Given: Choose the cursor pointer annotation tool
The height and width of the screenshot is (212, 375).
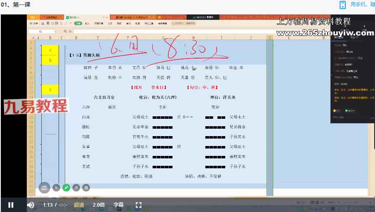Looking at the screenshot, I should click(56, 188).
